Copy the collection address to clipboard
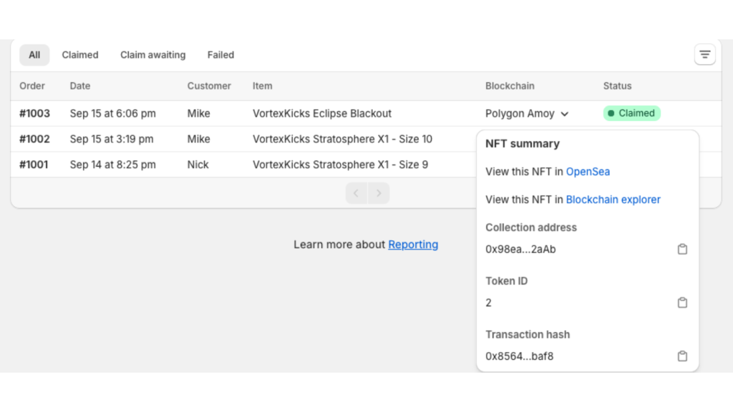Image resolution: width=733 pixels, height=412 pixels. (x=682, y=249)
